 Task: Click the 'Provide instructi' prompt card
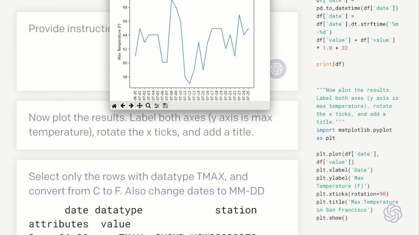click(x=63, y=52)
